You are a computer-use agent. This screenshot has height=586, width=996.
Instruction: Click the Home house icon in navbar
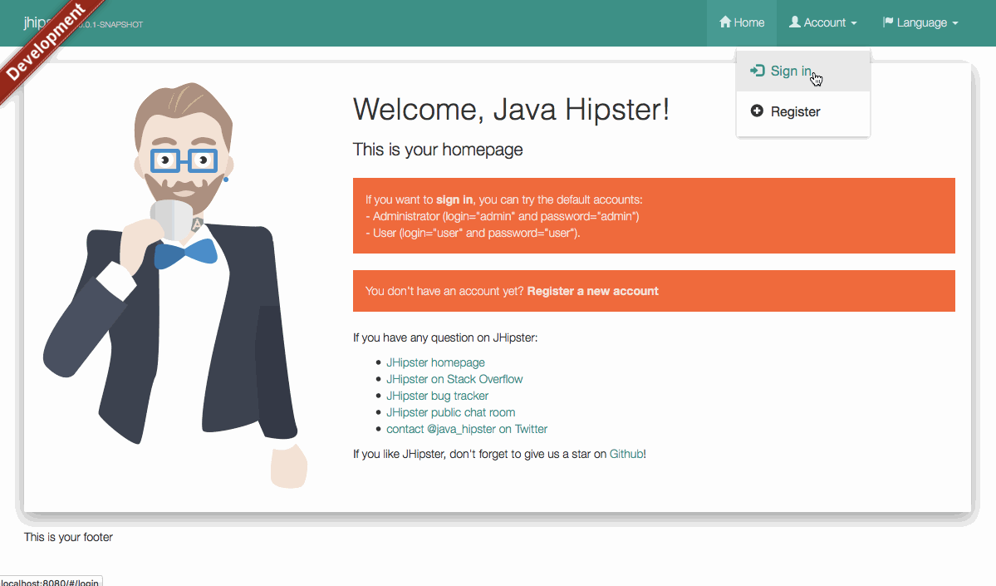pos(724,22)
